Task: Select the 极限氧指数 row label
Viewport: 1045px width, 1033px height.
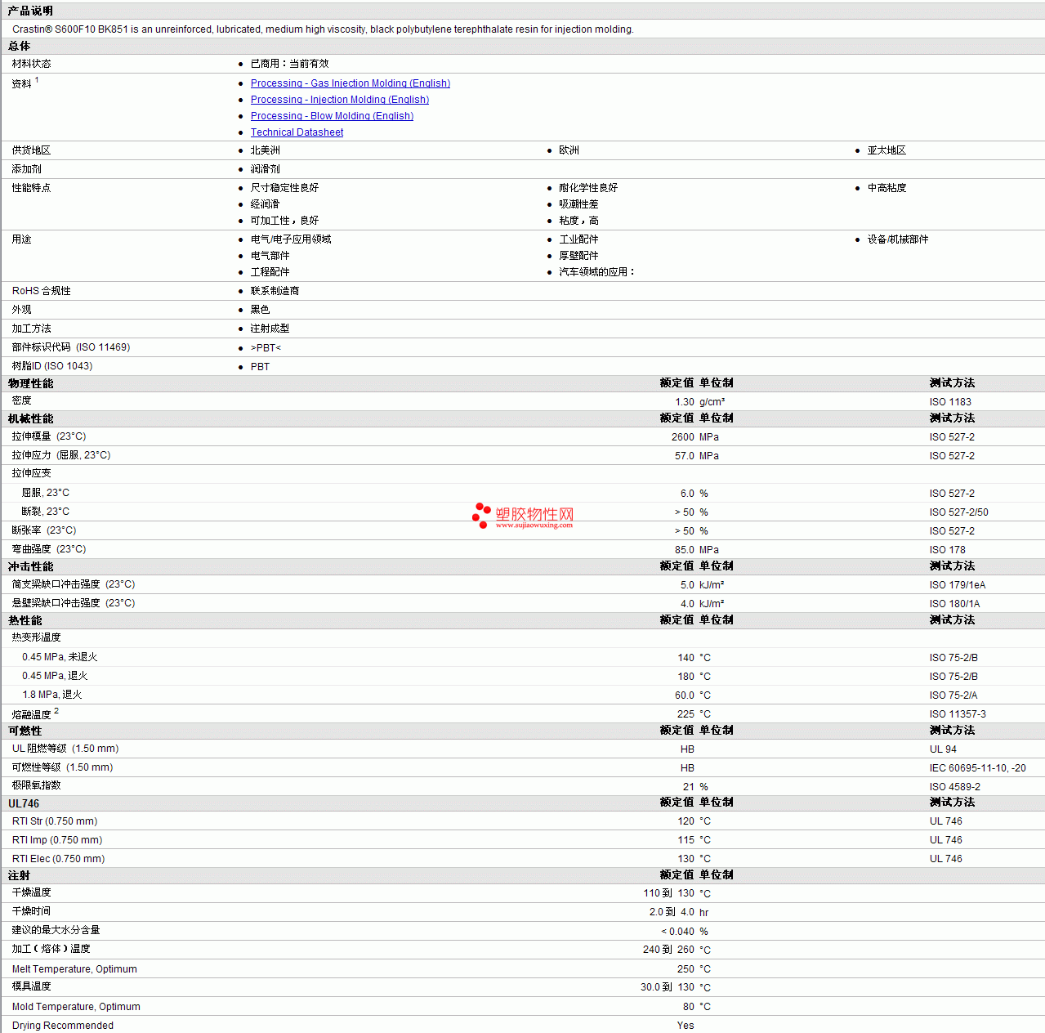Action: pos(36,785)
